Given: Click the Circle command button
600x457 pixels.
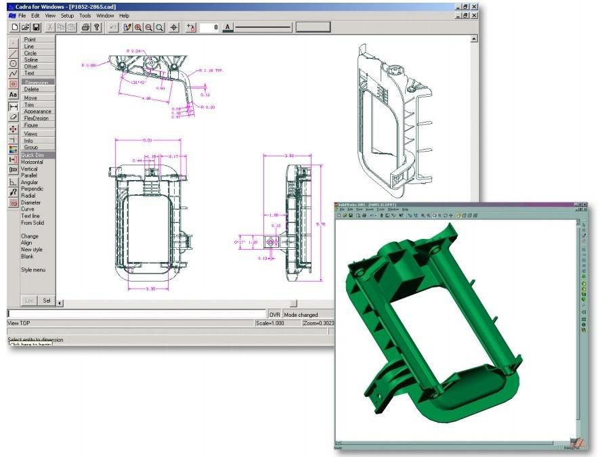Looking at the screenshot, I should (x=39, y=53).
